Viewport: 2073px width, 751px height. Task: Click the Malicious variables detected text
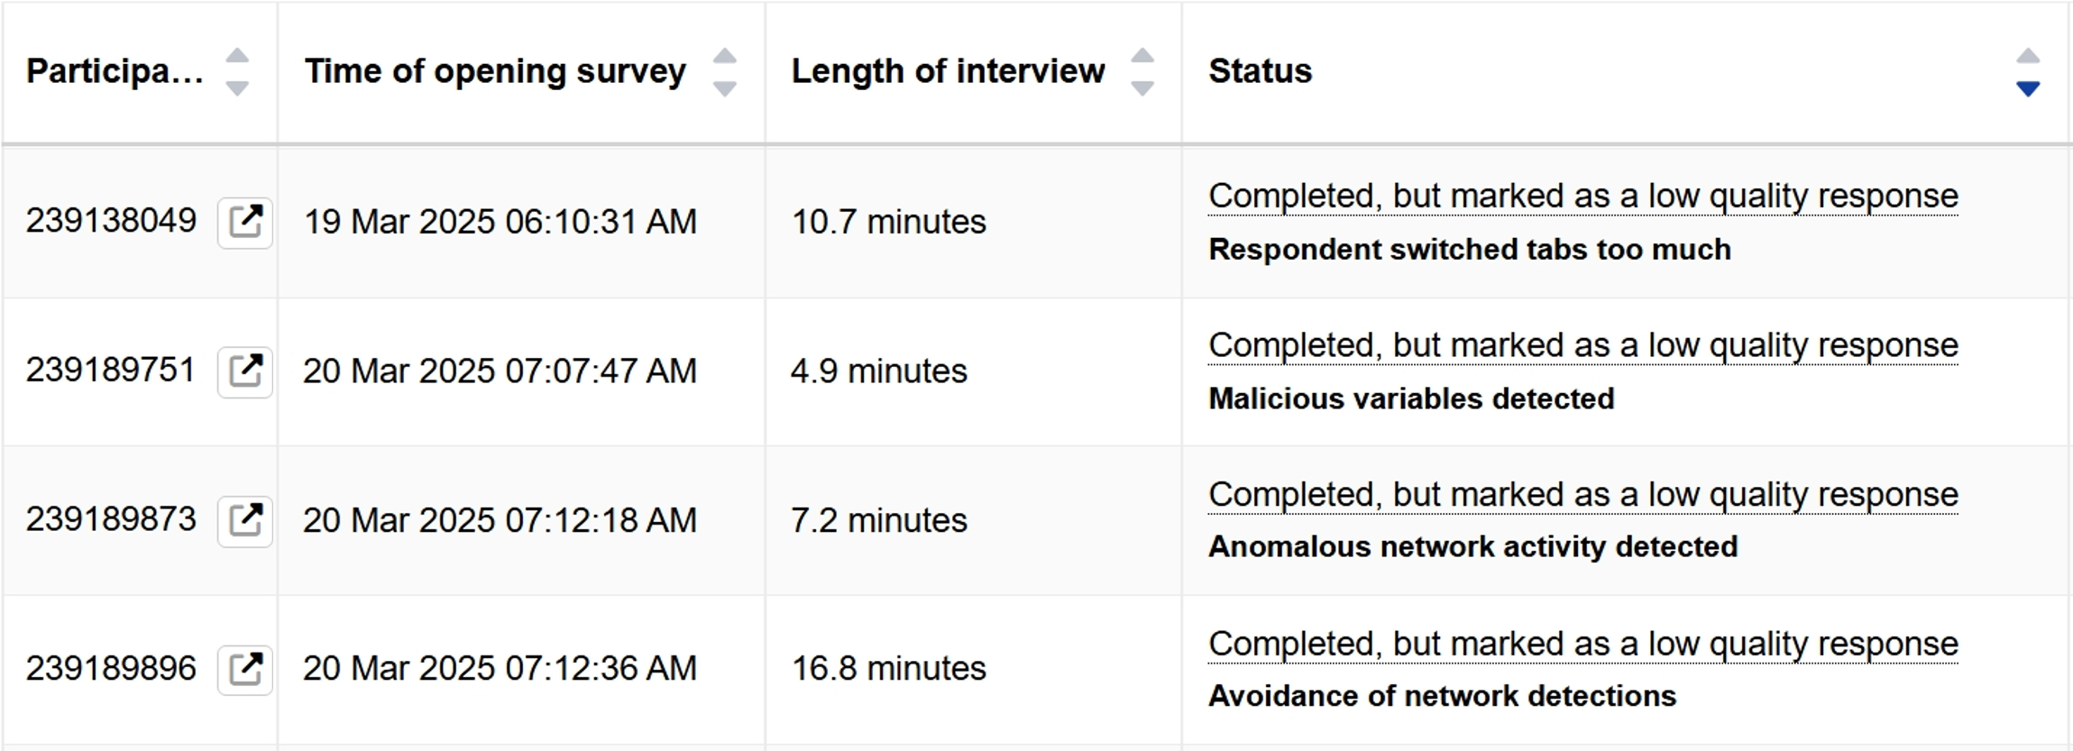1411,398
